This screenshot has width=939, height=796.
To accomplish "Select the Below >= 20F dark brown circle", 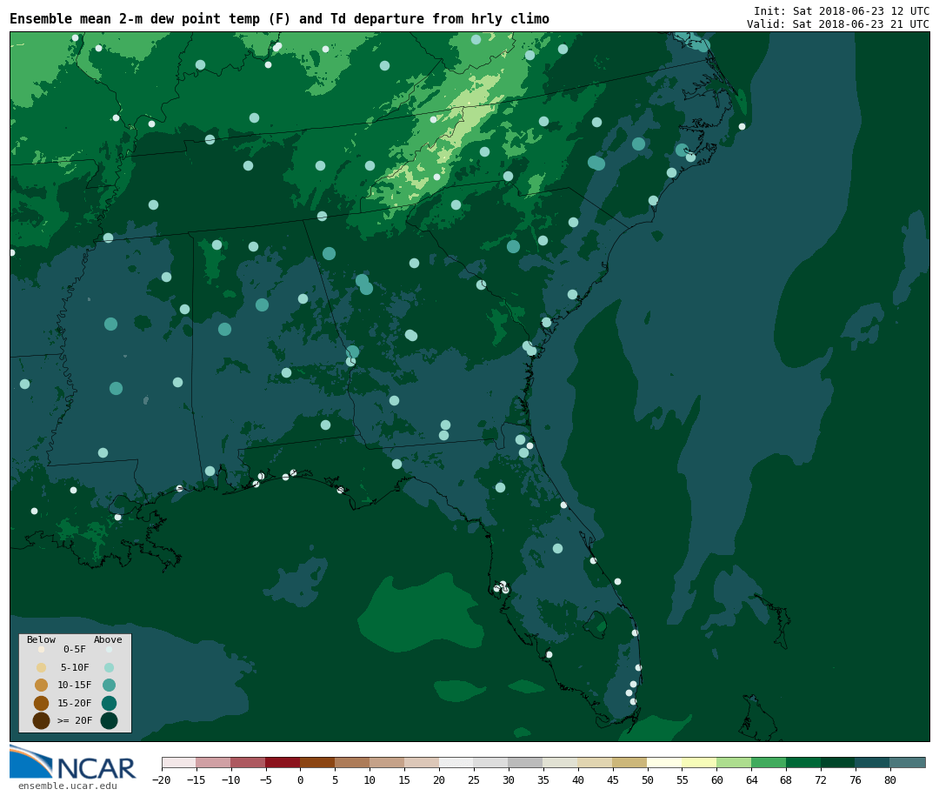I will click(x=42, y=720).
